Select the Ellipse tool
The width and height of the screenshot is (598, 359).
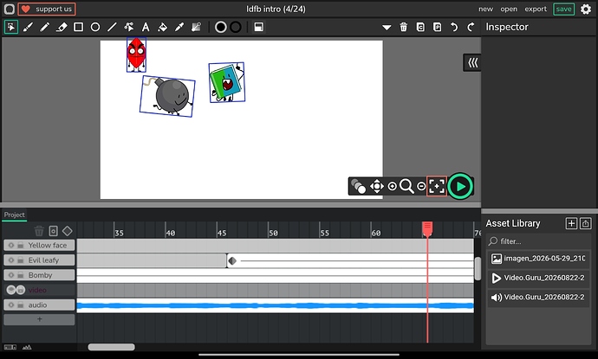click(x=95, y=27)
